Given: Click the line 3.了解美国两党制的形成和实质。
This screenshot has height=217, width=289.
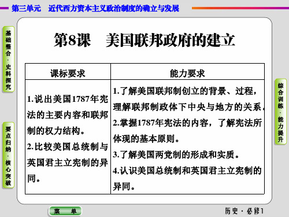Looking at the screenshot, I should click(x=176, y=155).
